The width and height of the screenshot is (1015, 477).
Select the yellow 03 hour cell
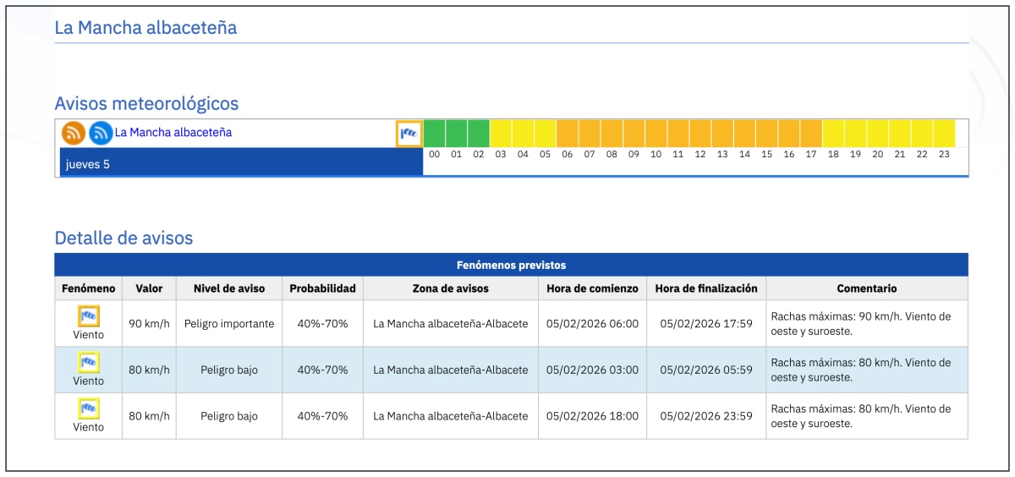coord(501,133)
